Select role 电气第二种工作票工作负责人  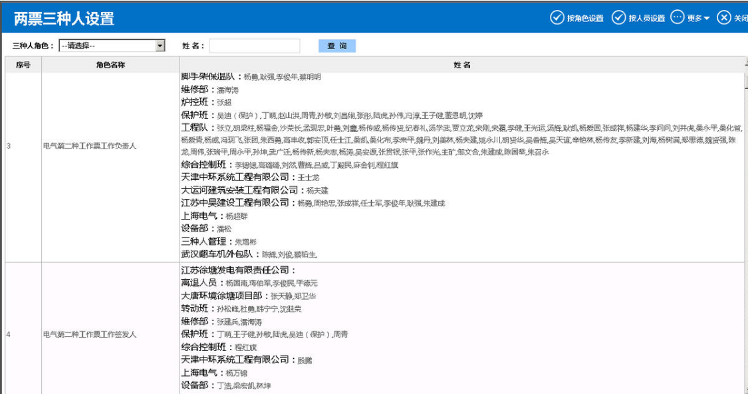(x=90, y=147)
